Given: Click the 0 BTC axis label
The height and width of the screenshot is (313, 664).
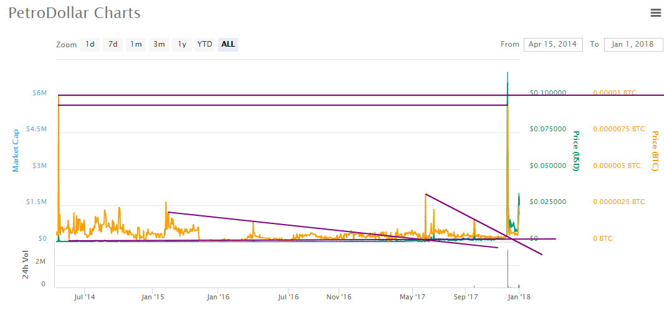Looking at the screenshot, I should [x=603, y=239].
